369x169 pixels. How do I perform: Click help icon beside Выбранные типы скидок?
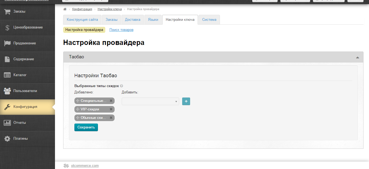coord(121,86)
